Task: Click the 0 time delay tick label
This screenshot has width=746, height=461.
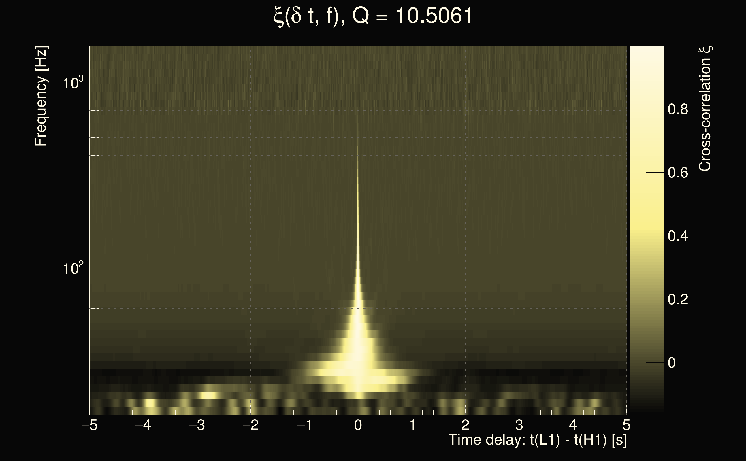Action: pos(358,425)
